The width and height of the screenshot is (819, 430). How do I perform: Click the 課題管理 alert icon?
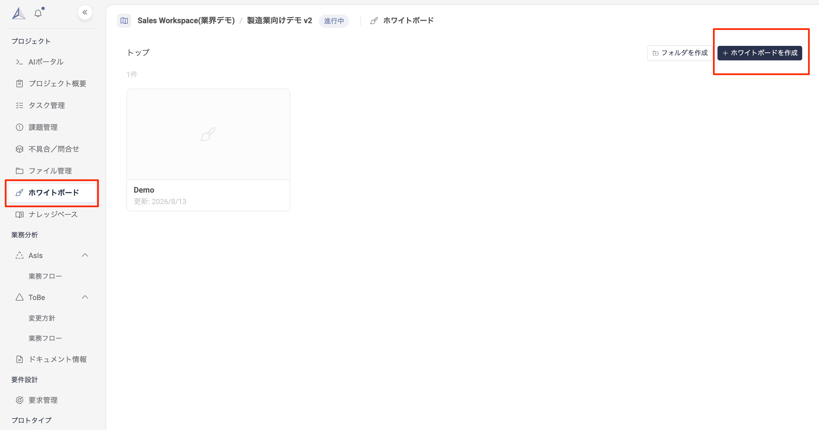(19, 127)
